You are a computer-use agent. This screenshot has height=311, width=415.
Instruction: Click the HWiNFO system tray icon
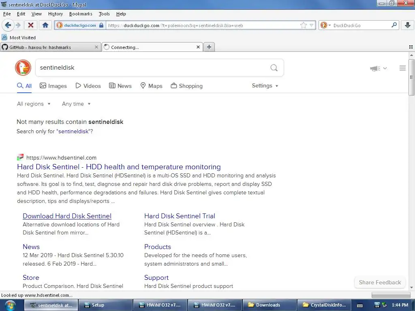(x=377, y=305)
